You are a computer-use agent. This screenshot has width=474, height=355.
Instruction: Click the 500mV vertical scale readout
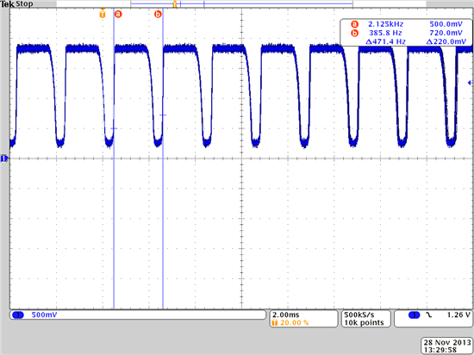44,315
